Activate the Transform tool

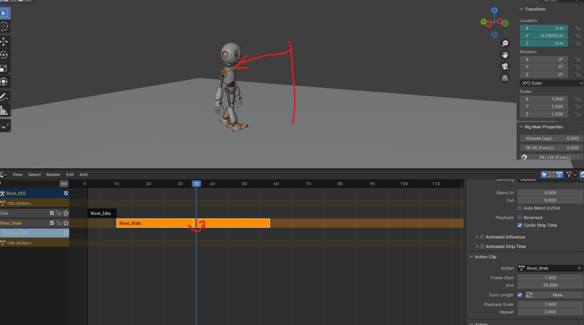(4, 82)
